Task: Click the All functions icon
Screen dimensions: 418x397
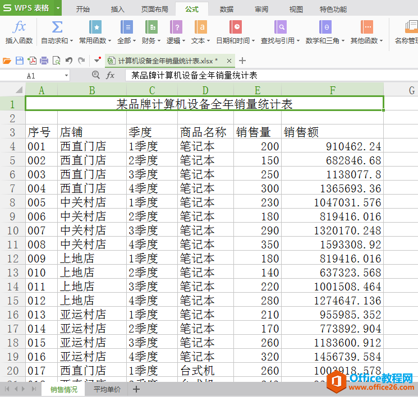Action: [x=127, y=27]
